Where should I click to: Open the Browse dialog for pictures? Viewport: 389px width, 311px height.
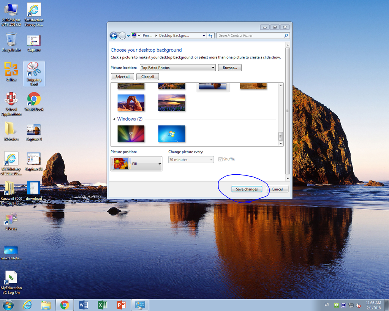pos(229,67)
